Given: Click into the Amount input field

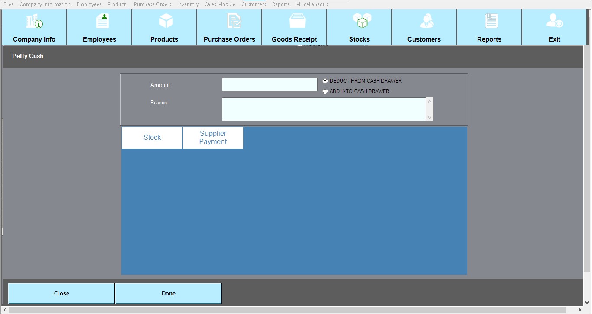Looking at the screenshot, I should tap(269, 85).
